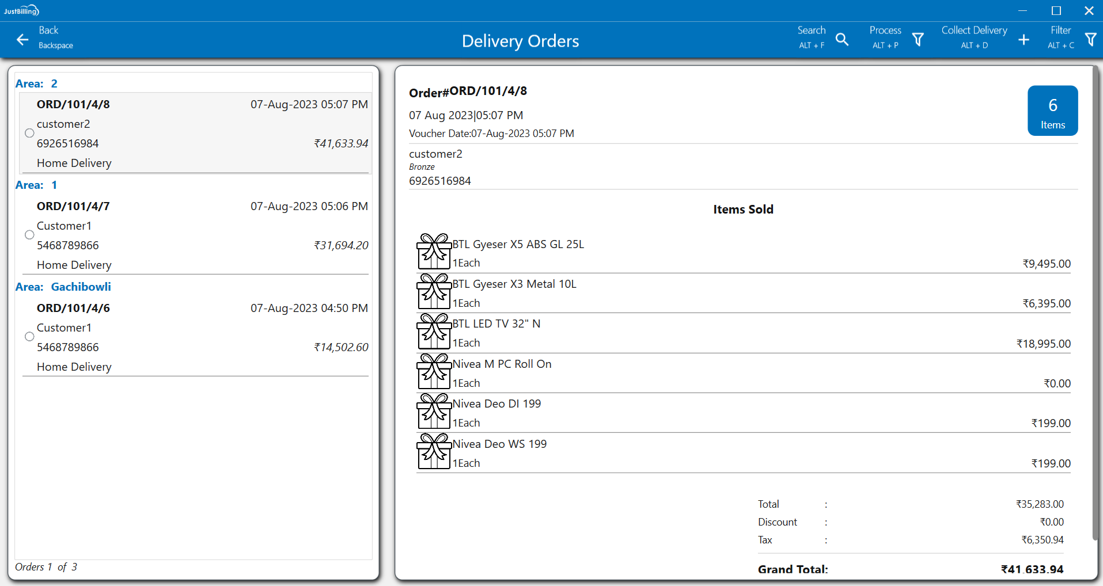This screenshot has width=1103, height=586.
Task: Click the back arrow icon
Action: (22, 40)
